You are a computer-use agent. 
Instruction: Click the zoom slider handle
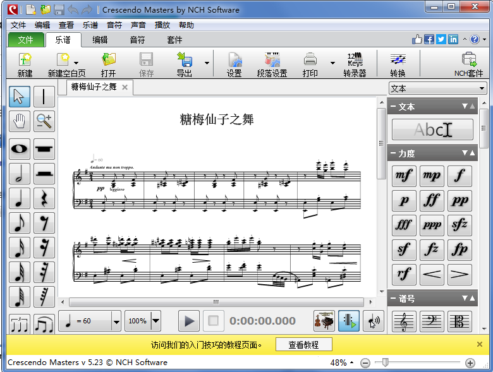pos(385,363)
